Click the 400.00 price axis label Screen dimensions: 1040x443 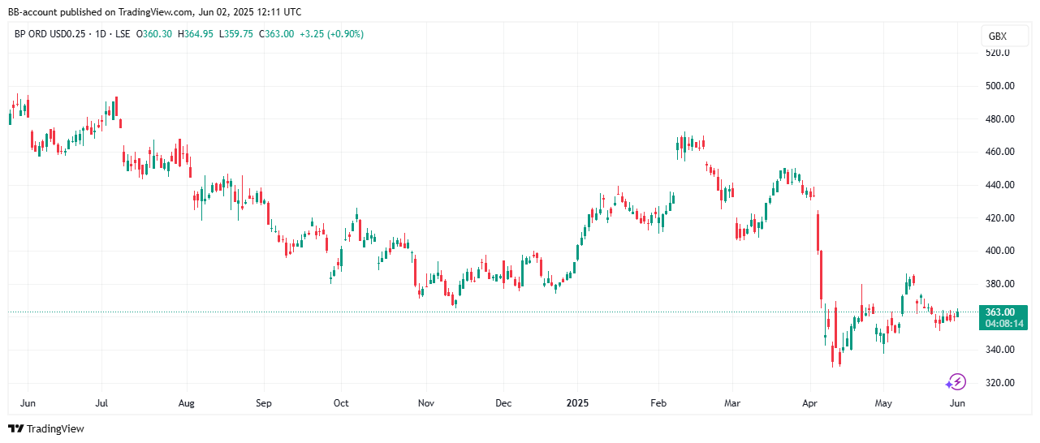point(999,251)
